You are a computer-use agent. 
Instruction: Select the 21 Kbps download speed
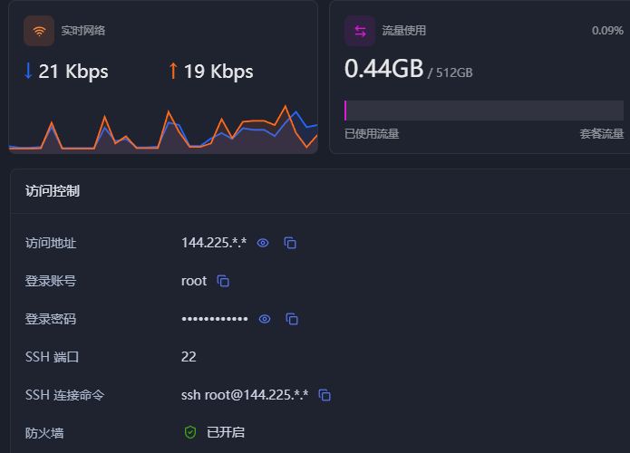click(73, 72)
